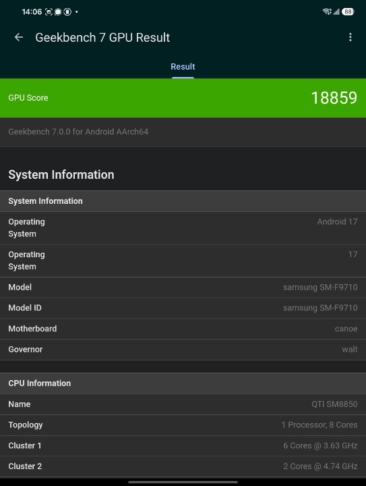Tap 6 Cores @ 3.63 GHz value
366x486 pixels.
tap(320, 446)
